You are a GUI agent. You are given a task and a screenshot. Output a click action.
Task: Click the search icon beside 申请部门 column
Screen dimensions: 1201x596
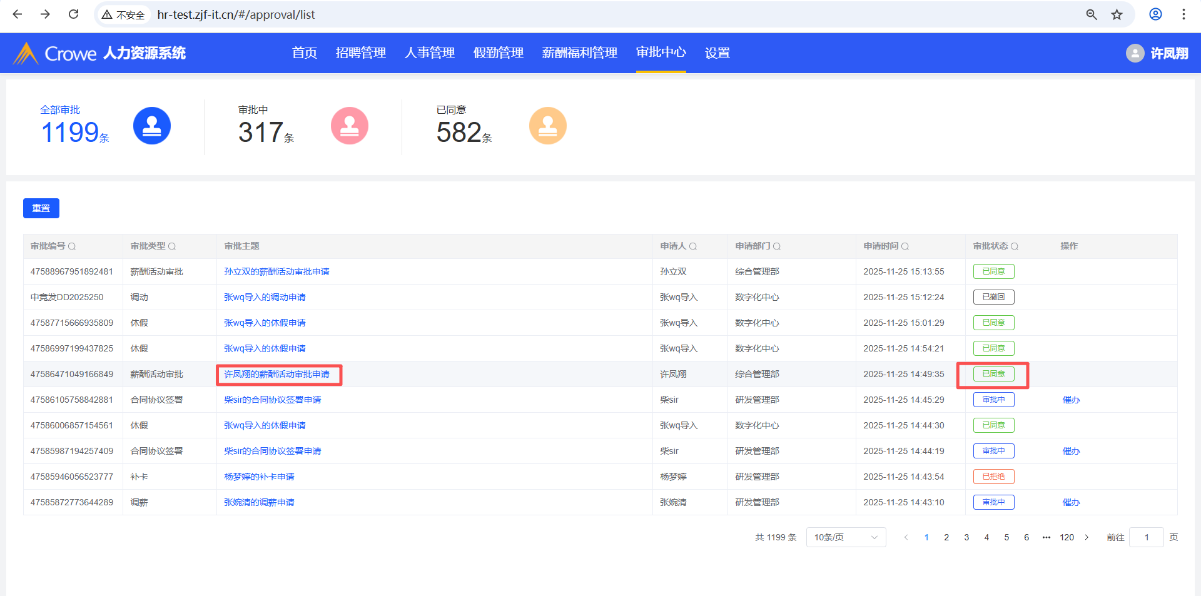777,246
